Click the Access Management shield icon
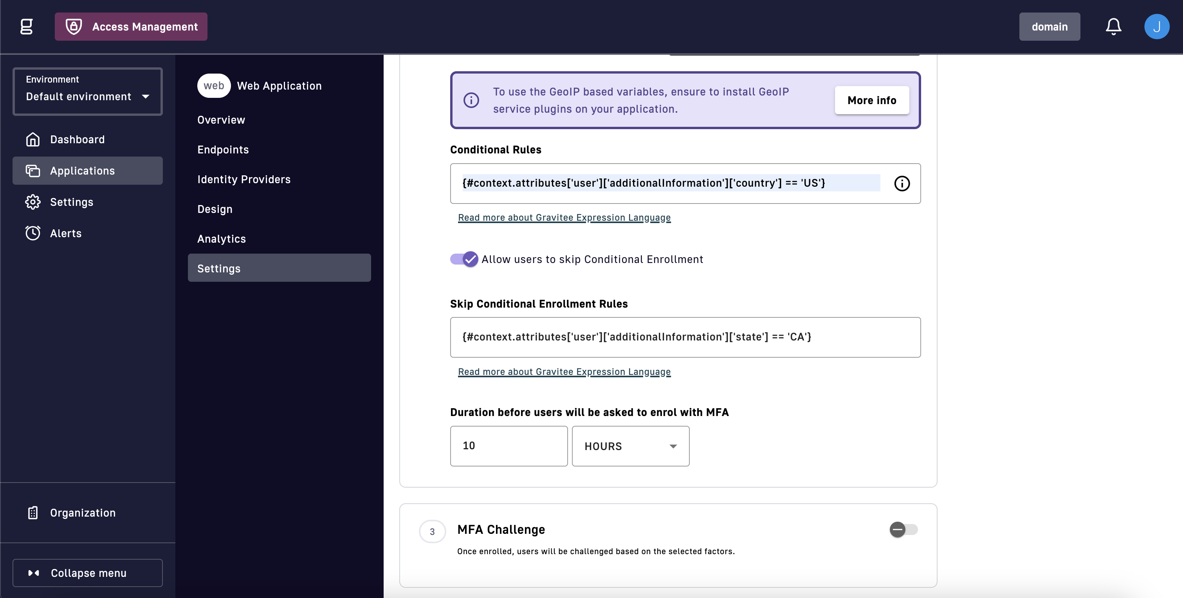 74,27
